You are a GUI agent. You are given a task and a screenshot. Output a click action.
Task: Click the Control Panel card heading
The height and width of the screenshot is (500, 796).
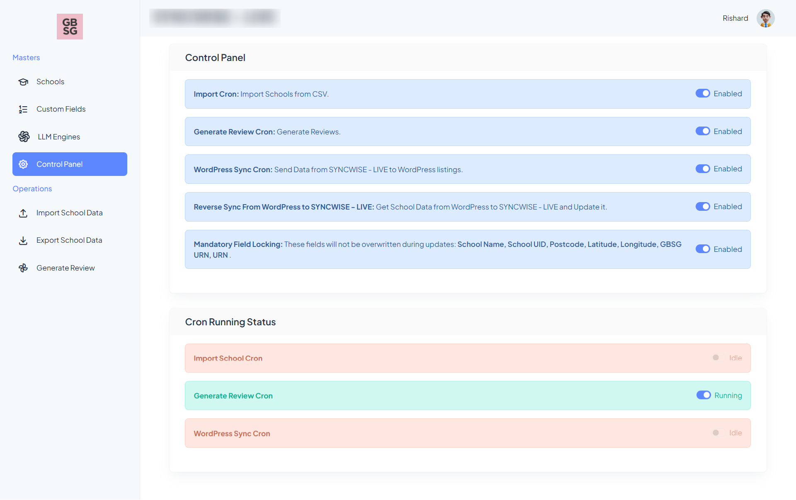click(x=215, y=58)
